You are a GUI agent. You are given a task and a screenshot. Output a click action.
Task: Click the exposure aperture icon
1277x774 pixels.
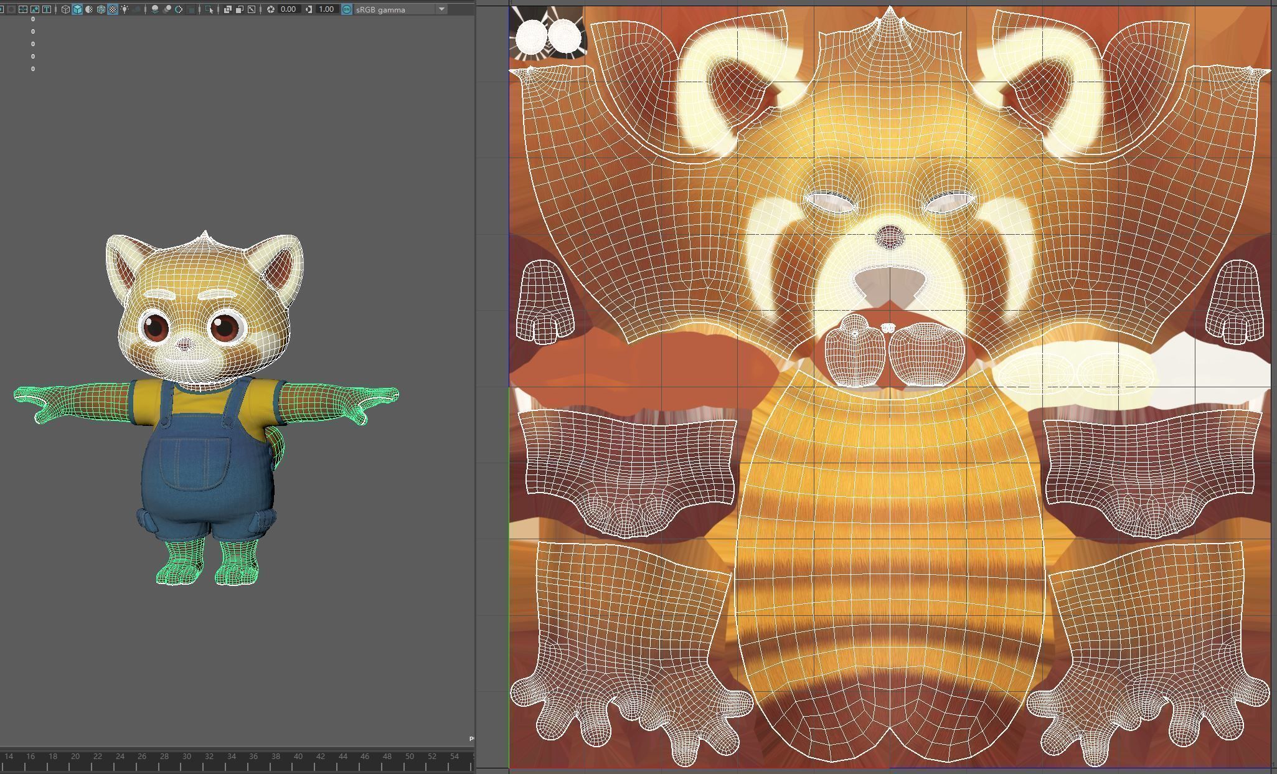click(270, 9)
